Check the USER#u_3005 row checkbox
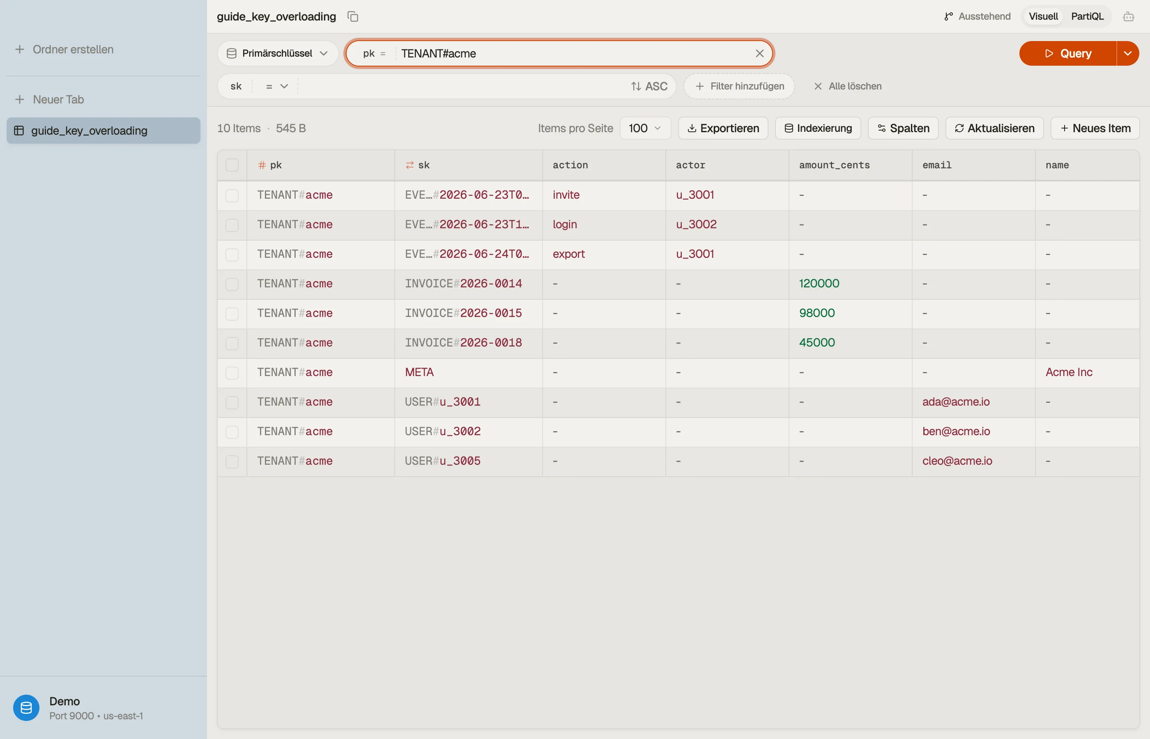This screenshot has height=739, width=1150. click(232, 461)
